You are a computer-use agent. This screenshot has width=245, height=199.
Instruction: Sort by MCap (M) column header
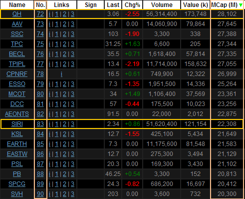coord(227,5)
